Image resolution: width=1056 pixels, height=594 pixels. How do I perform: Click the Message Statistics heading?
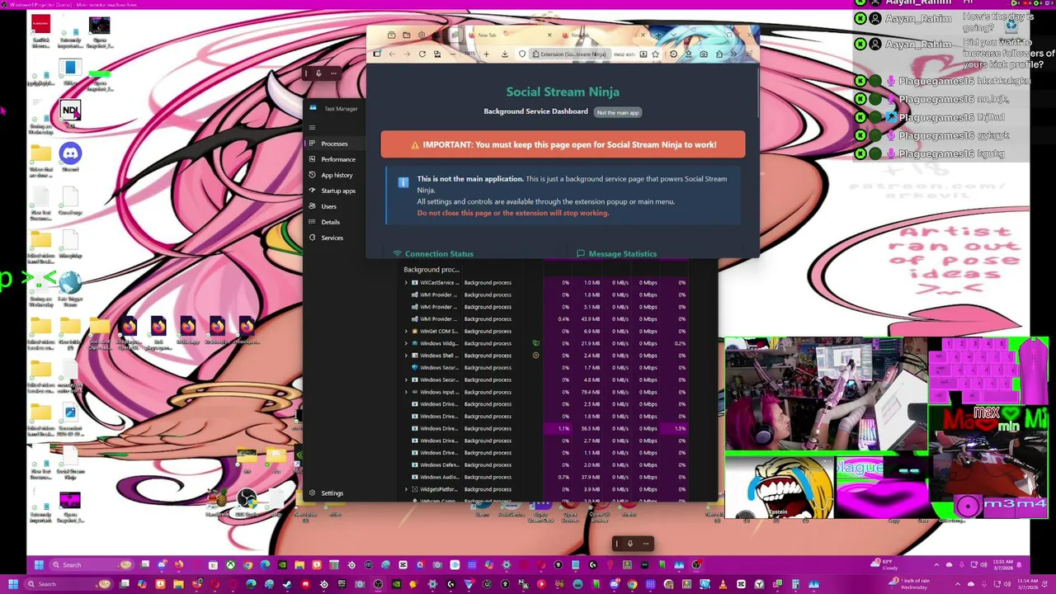[x=623, y=253]
